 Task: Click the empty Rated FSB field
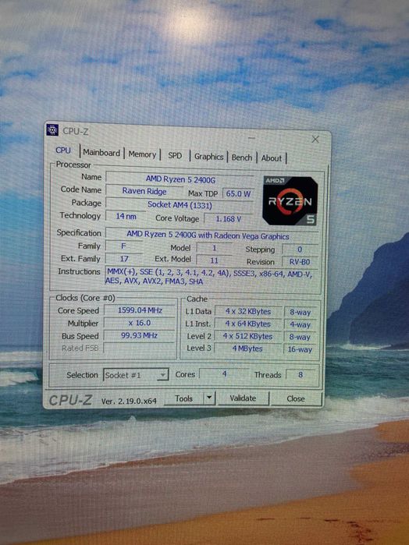pos(140,348)
